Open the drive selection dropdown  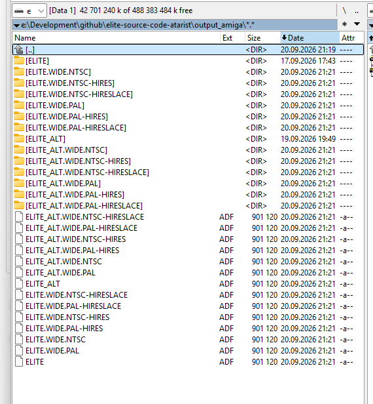pyautogui.click(x=29, y=10)
